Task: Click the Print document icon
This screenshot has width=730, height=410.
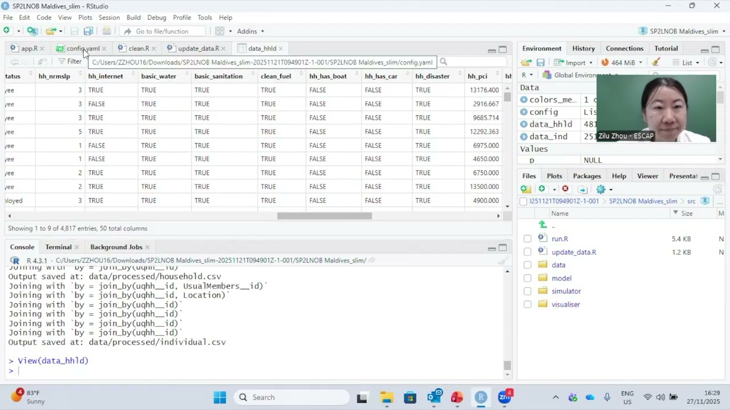Action: coord(107,31)
